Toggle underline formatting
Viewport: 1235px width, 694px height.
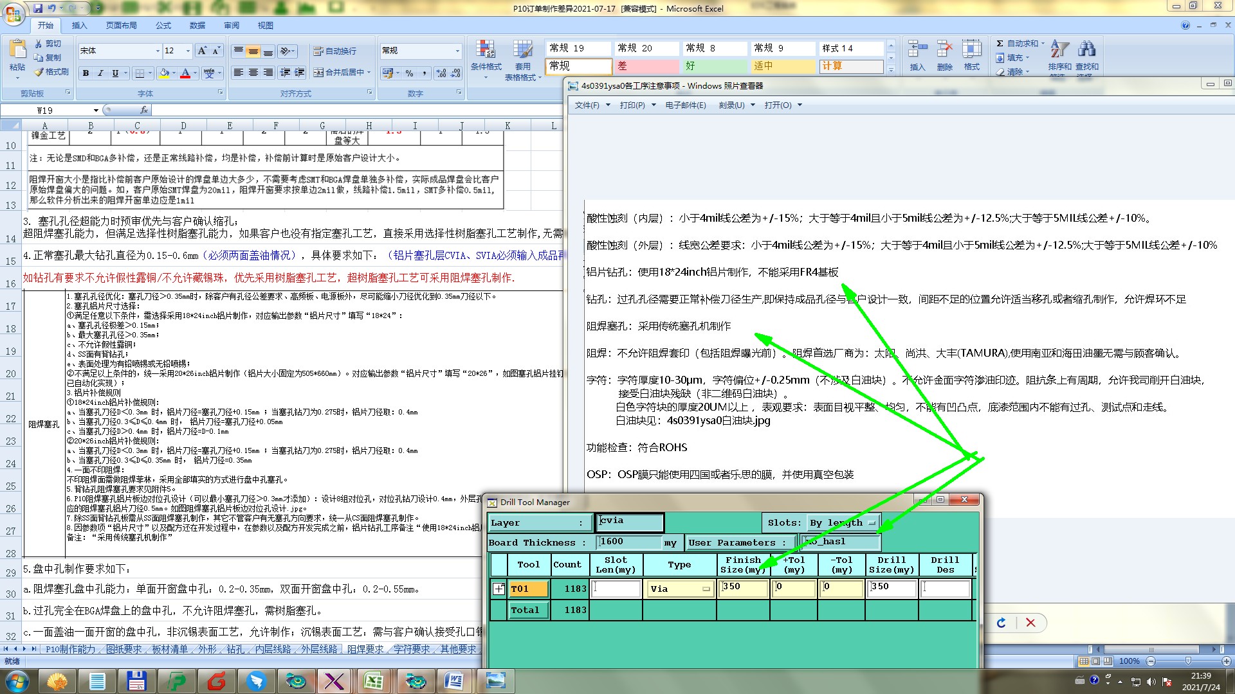tap(115, 73)
